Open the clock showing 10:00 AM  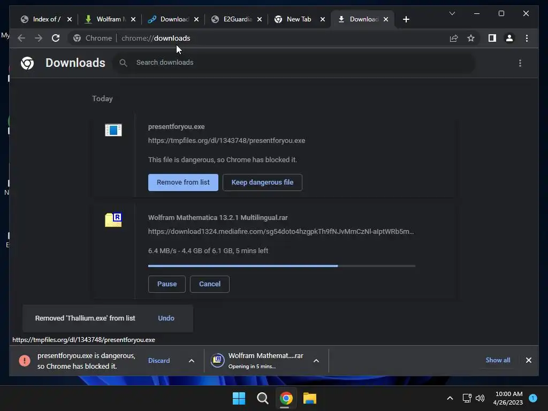[508, 398]
